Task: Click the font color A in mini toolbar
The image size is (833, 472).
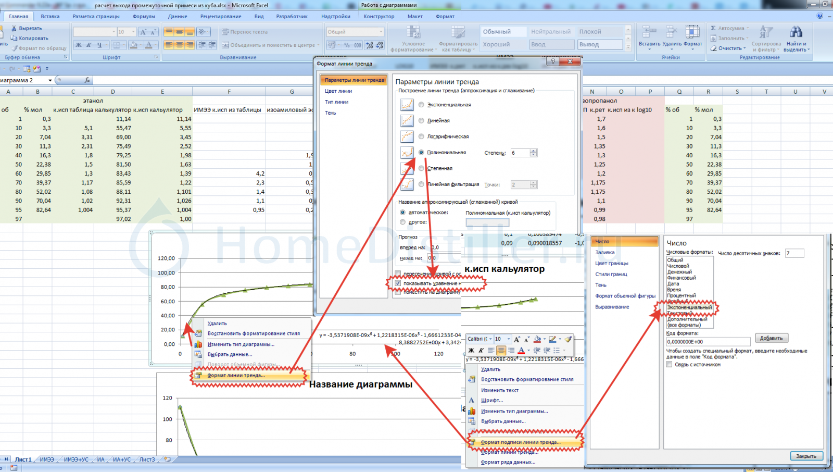Action: tap(521, 351)
